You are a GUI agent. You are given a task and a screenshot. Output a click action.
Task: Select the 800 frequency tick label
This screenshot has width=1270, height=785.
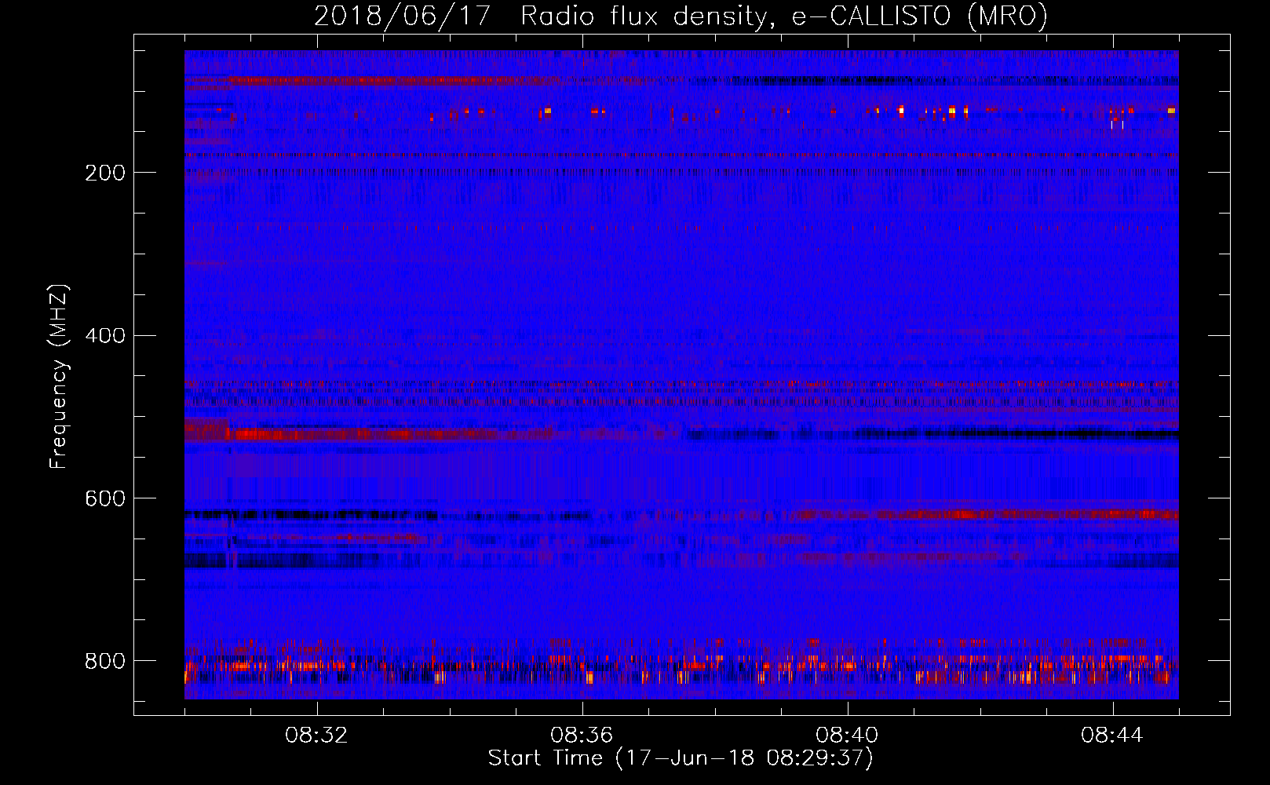(x=105, y=661)
